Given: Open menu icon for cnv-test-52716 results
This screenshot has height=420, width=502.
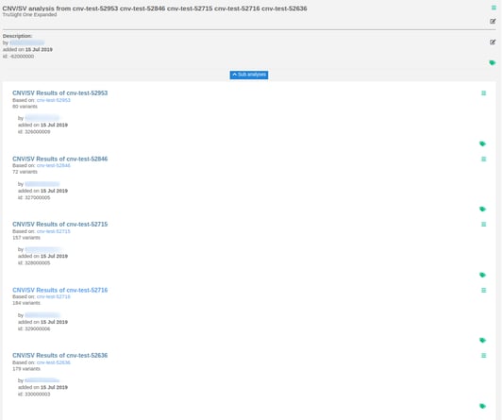Looking at the screenshot, I should pos(483,291).
